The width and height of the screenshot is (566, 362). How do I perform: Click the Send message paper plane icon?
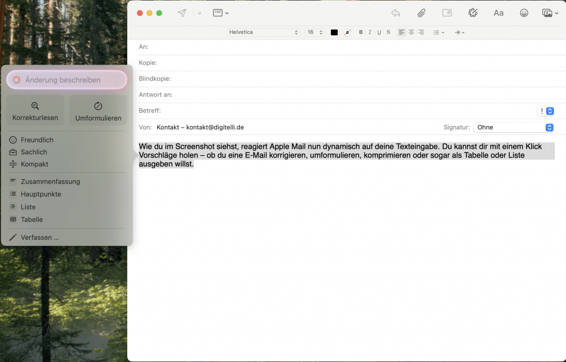click(182, 13)
